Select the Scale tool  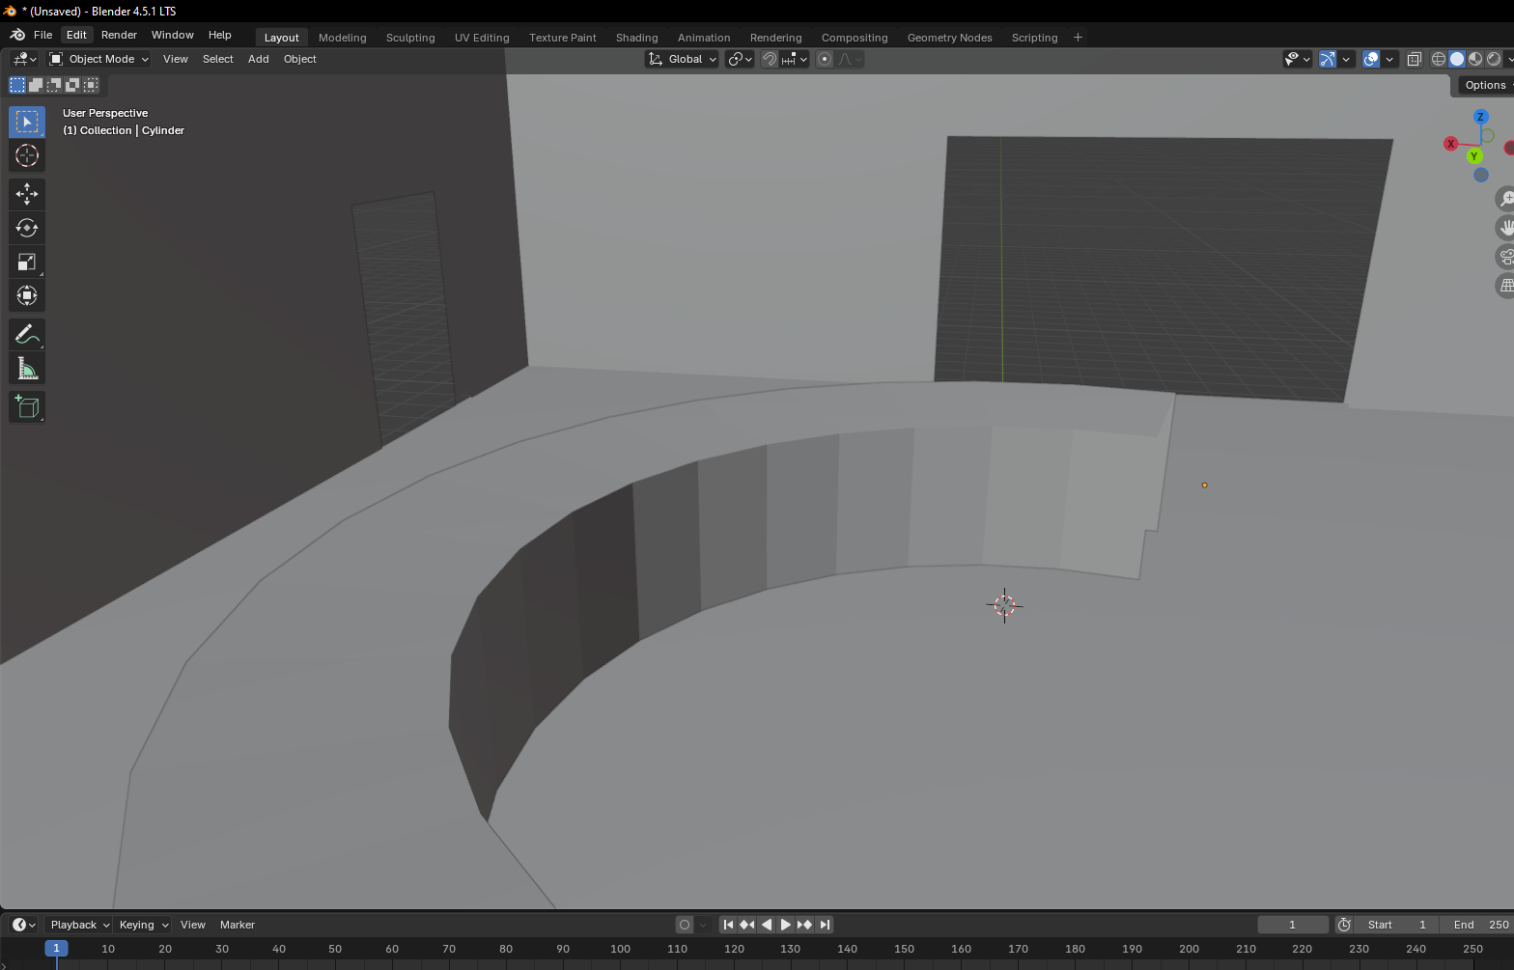coord(26,262)
